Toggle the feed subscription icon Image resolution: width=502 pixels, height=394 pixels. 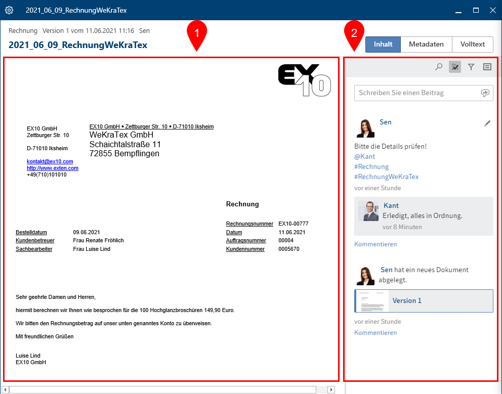455,67
